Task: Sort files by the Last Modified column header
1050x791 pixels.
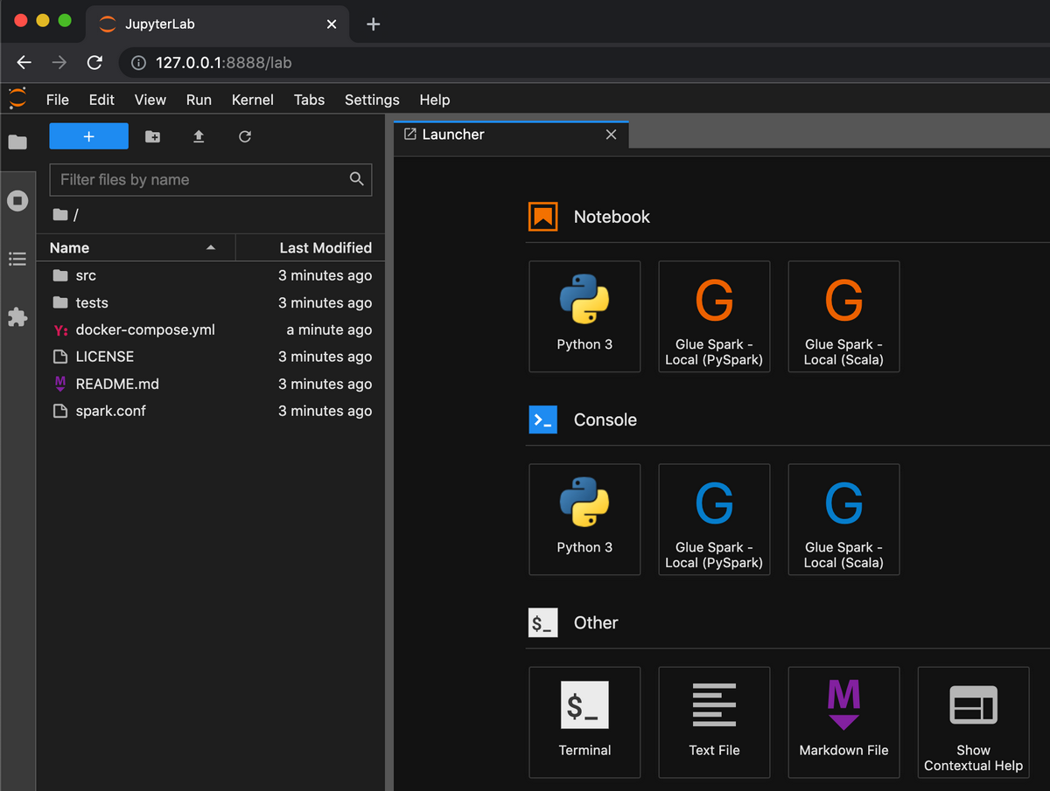Action: point(311,248)
